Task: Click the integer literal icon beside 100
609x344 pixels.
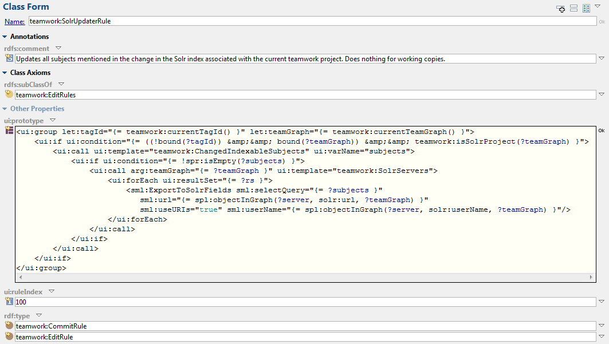Action: click(9, 301)
